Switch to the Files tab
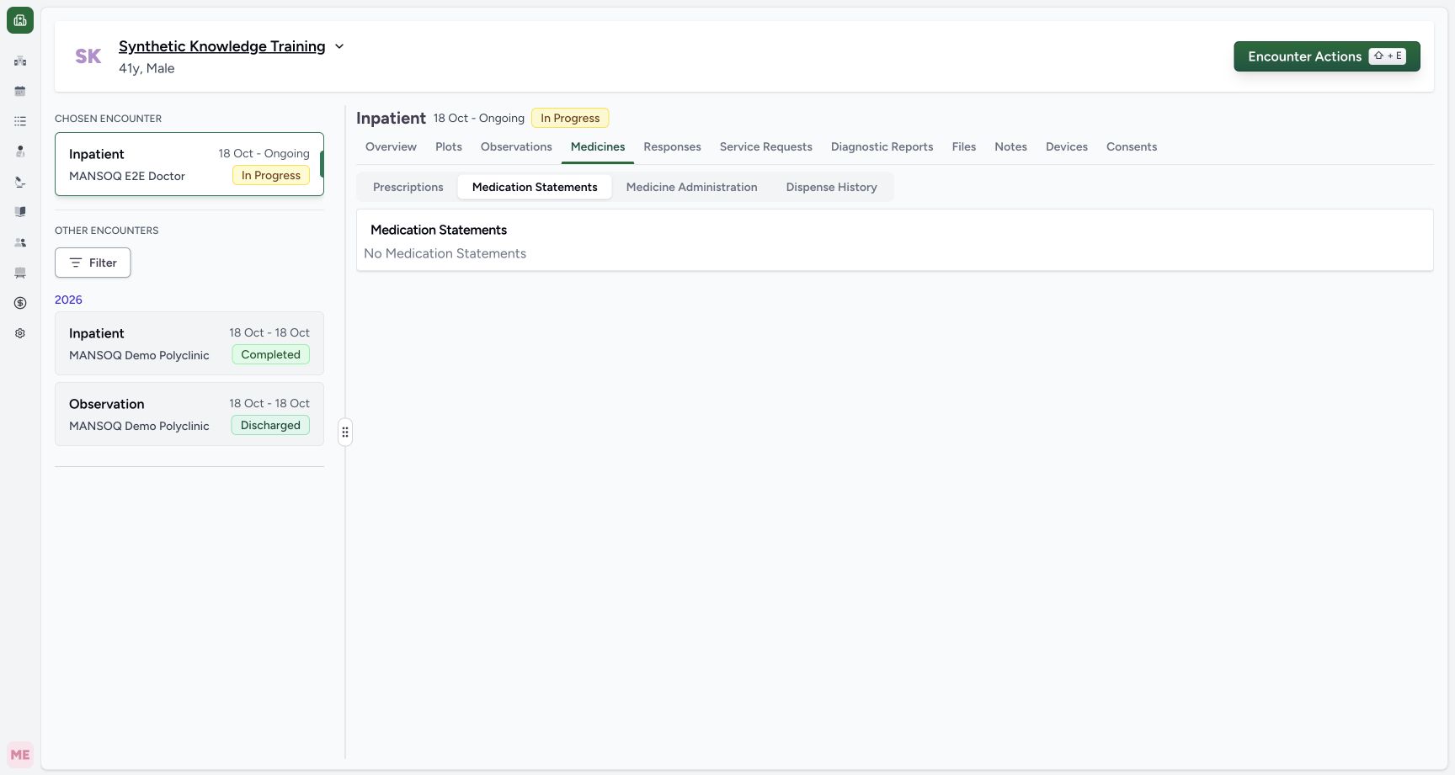Screen dimensions: 1455x775 (964, 146)
